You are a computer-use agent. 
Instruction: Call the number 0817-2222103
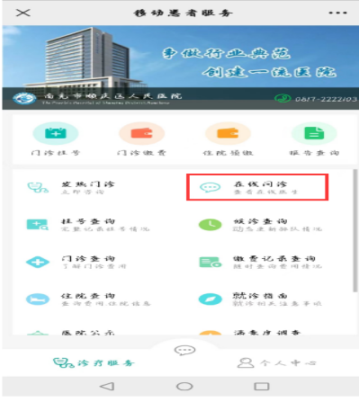click(x=326, y=99)
